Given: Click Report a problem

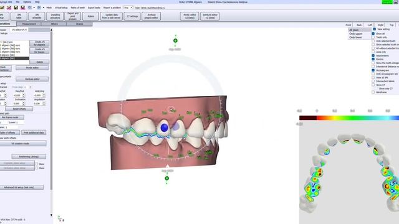Looking at the screenshot, I should pyautogui.click(x=112, y=7).
